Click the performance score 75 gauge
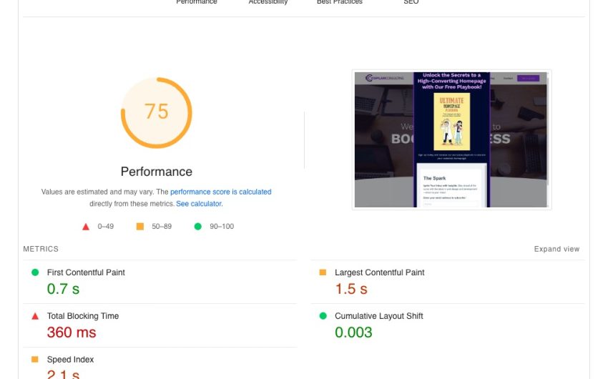Image resolution: width=608 pixels, height=379 pixels. pos(157,113)
